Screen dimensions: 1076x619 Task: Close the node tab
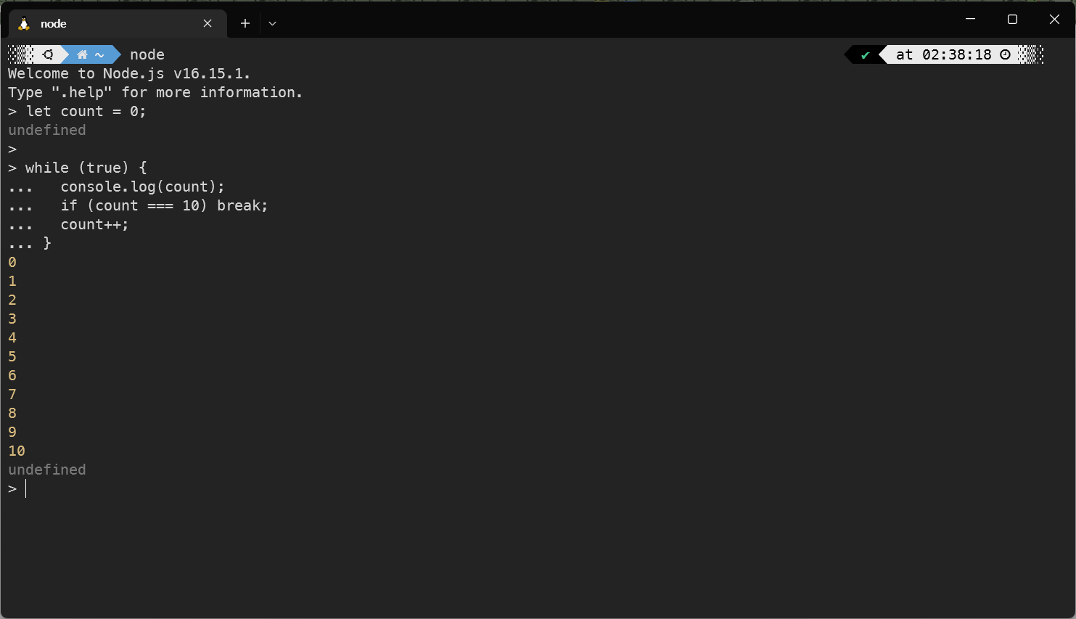click(x=208, y=23)
